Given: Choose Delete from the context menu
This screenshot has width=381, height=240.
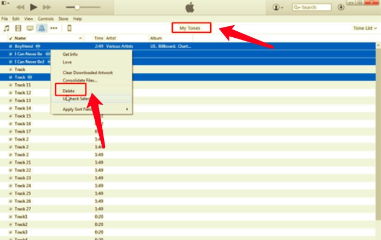Looking at the screenshot, I should tap(69, 90).
